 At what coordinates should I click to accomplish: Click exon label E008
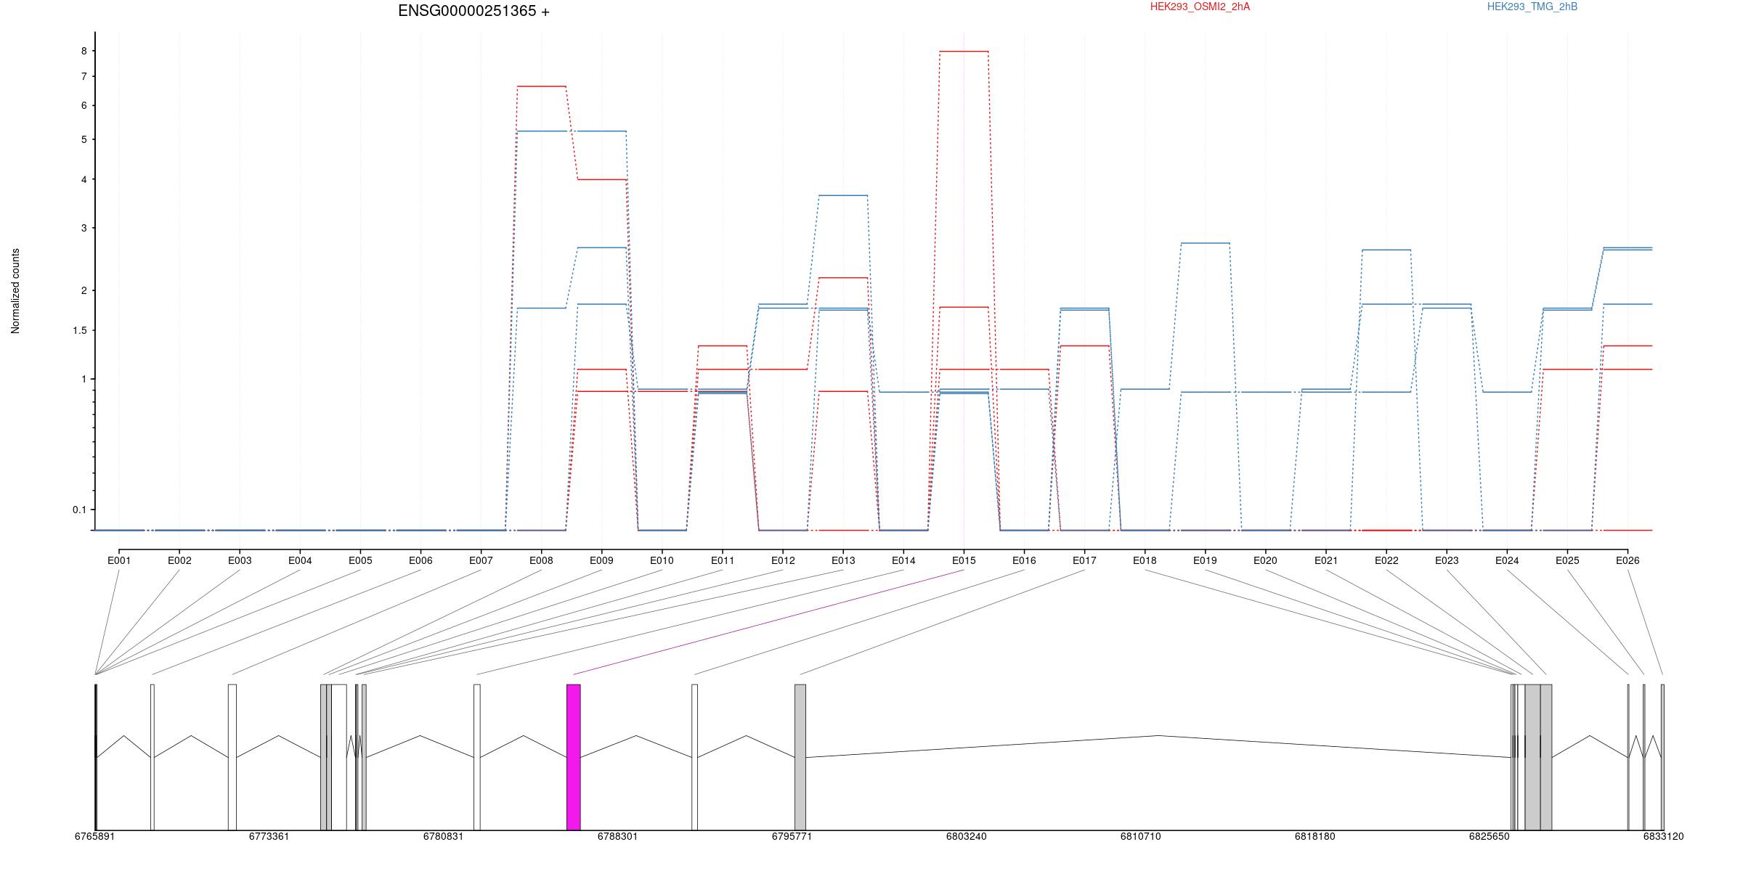(x=541, y=560)
